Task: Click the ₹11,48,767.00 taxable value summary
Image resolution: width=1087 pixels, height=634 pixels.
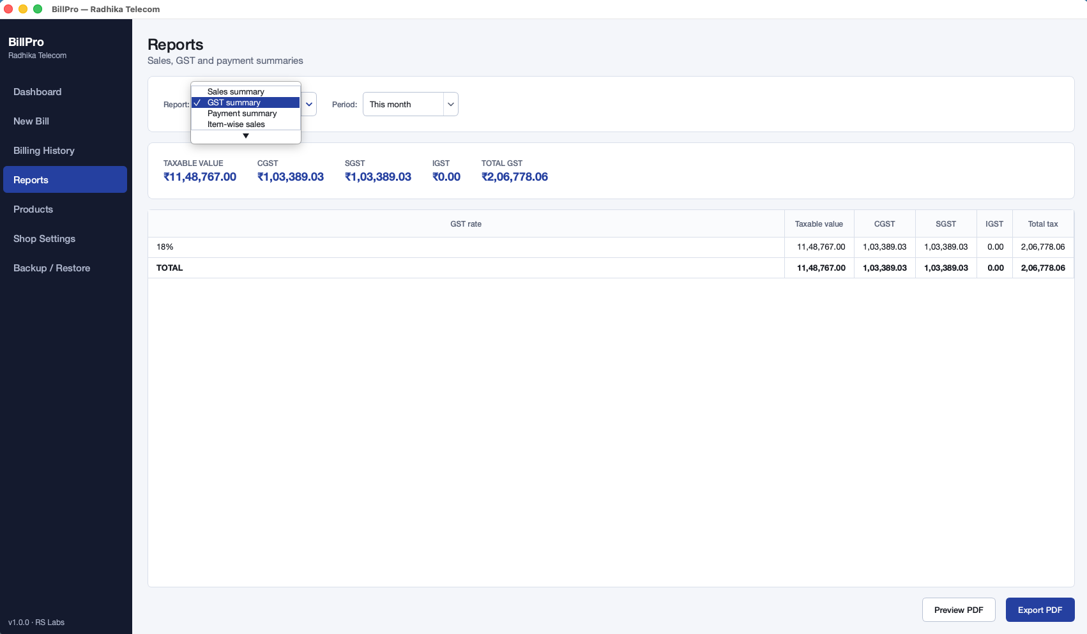Action: click(200, 177)
